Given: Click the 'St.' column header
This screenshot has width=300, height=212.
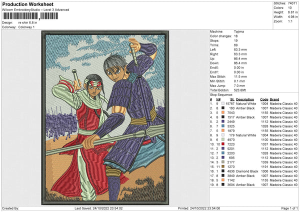Looking at the screenshot, I should 232,99.
